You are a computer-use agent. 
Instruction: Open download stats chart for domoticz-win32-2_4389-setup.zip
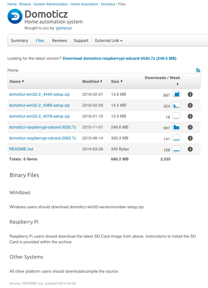tap(176, 105)
